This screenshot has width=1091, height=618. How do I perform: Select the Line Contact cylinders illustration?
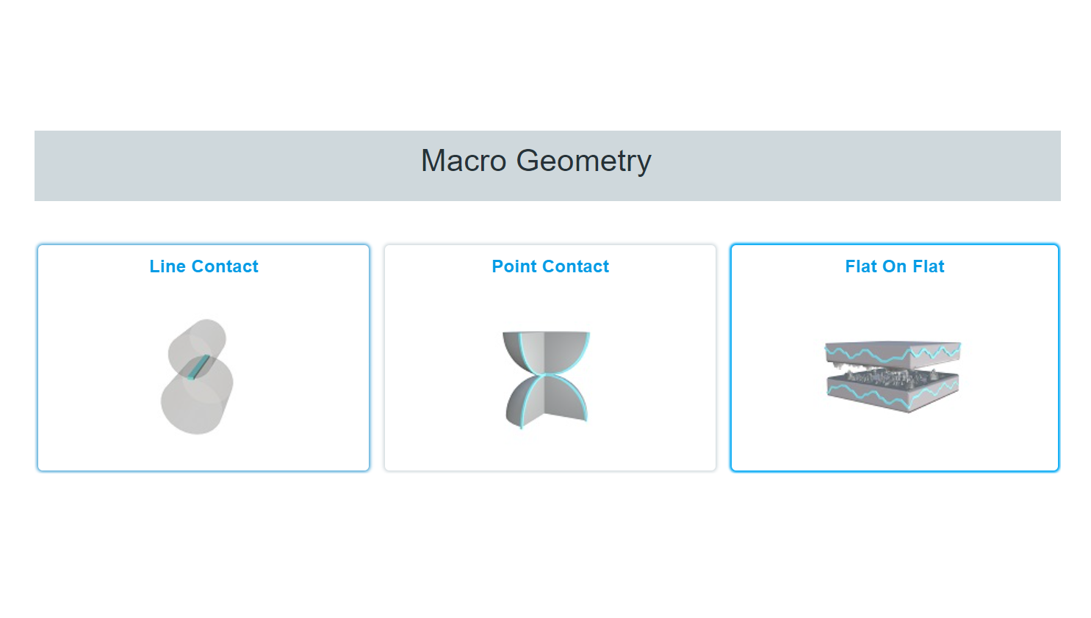point(197,377)
